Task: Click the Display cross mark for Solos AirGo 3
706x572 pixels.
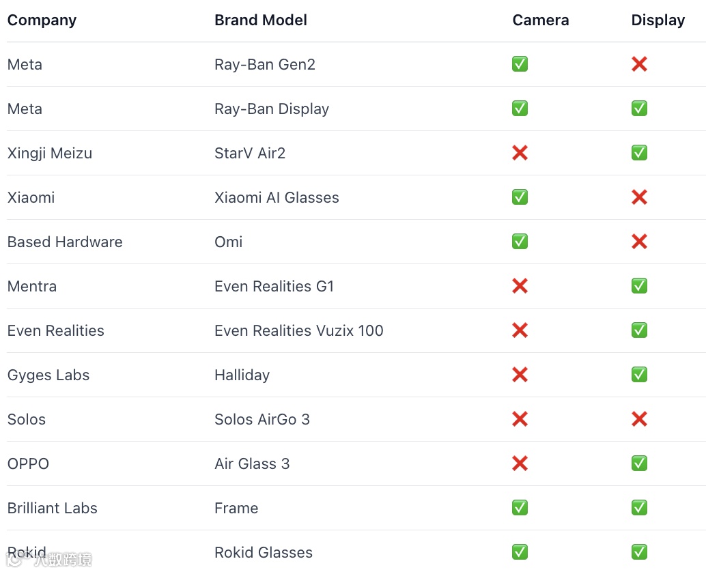Action: pos(639,419)
